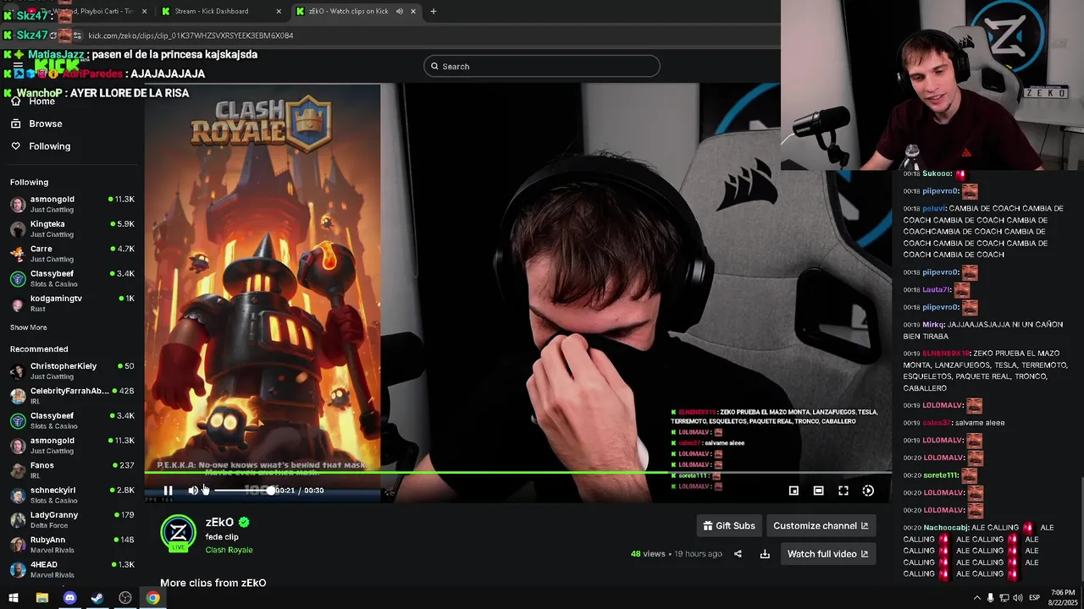Open Customize channel link
The image size is (1084, 609).
(821, 525)
